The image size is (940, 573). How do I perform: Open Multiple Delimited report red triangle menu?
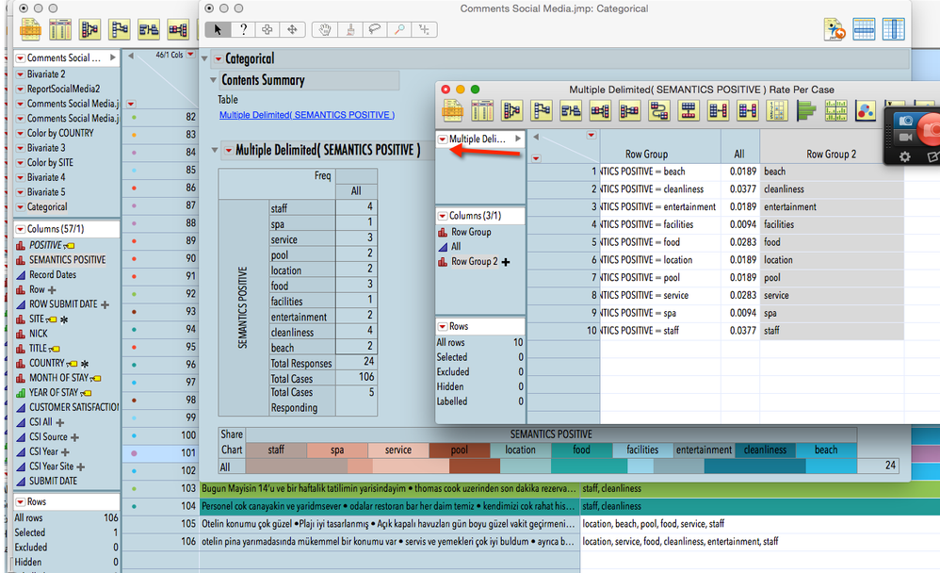[x=228, y=150]
